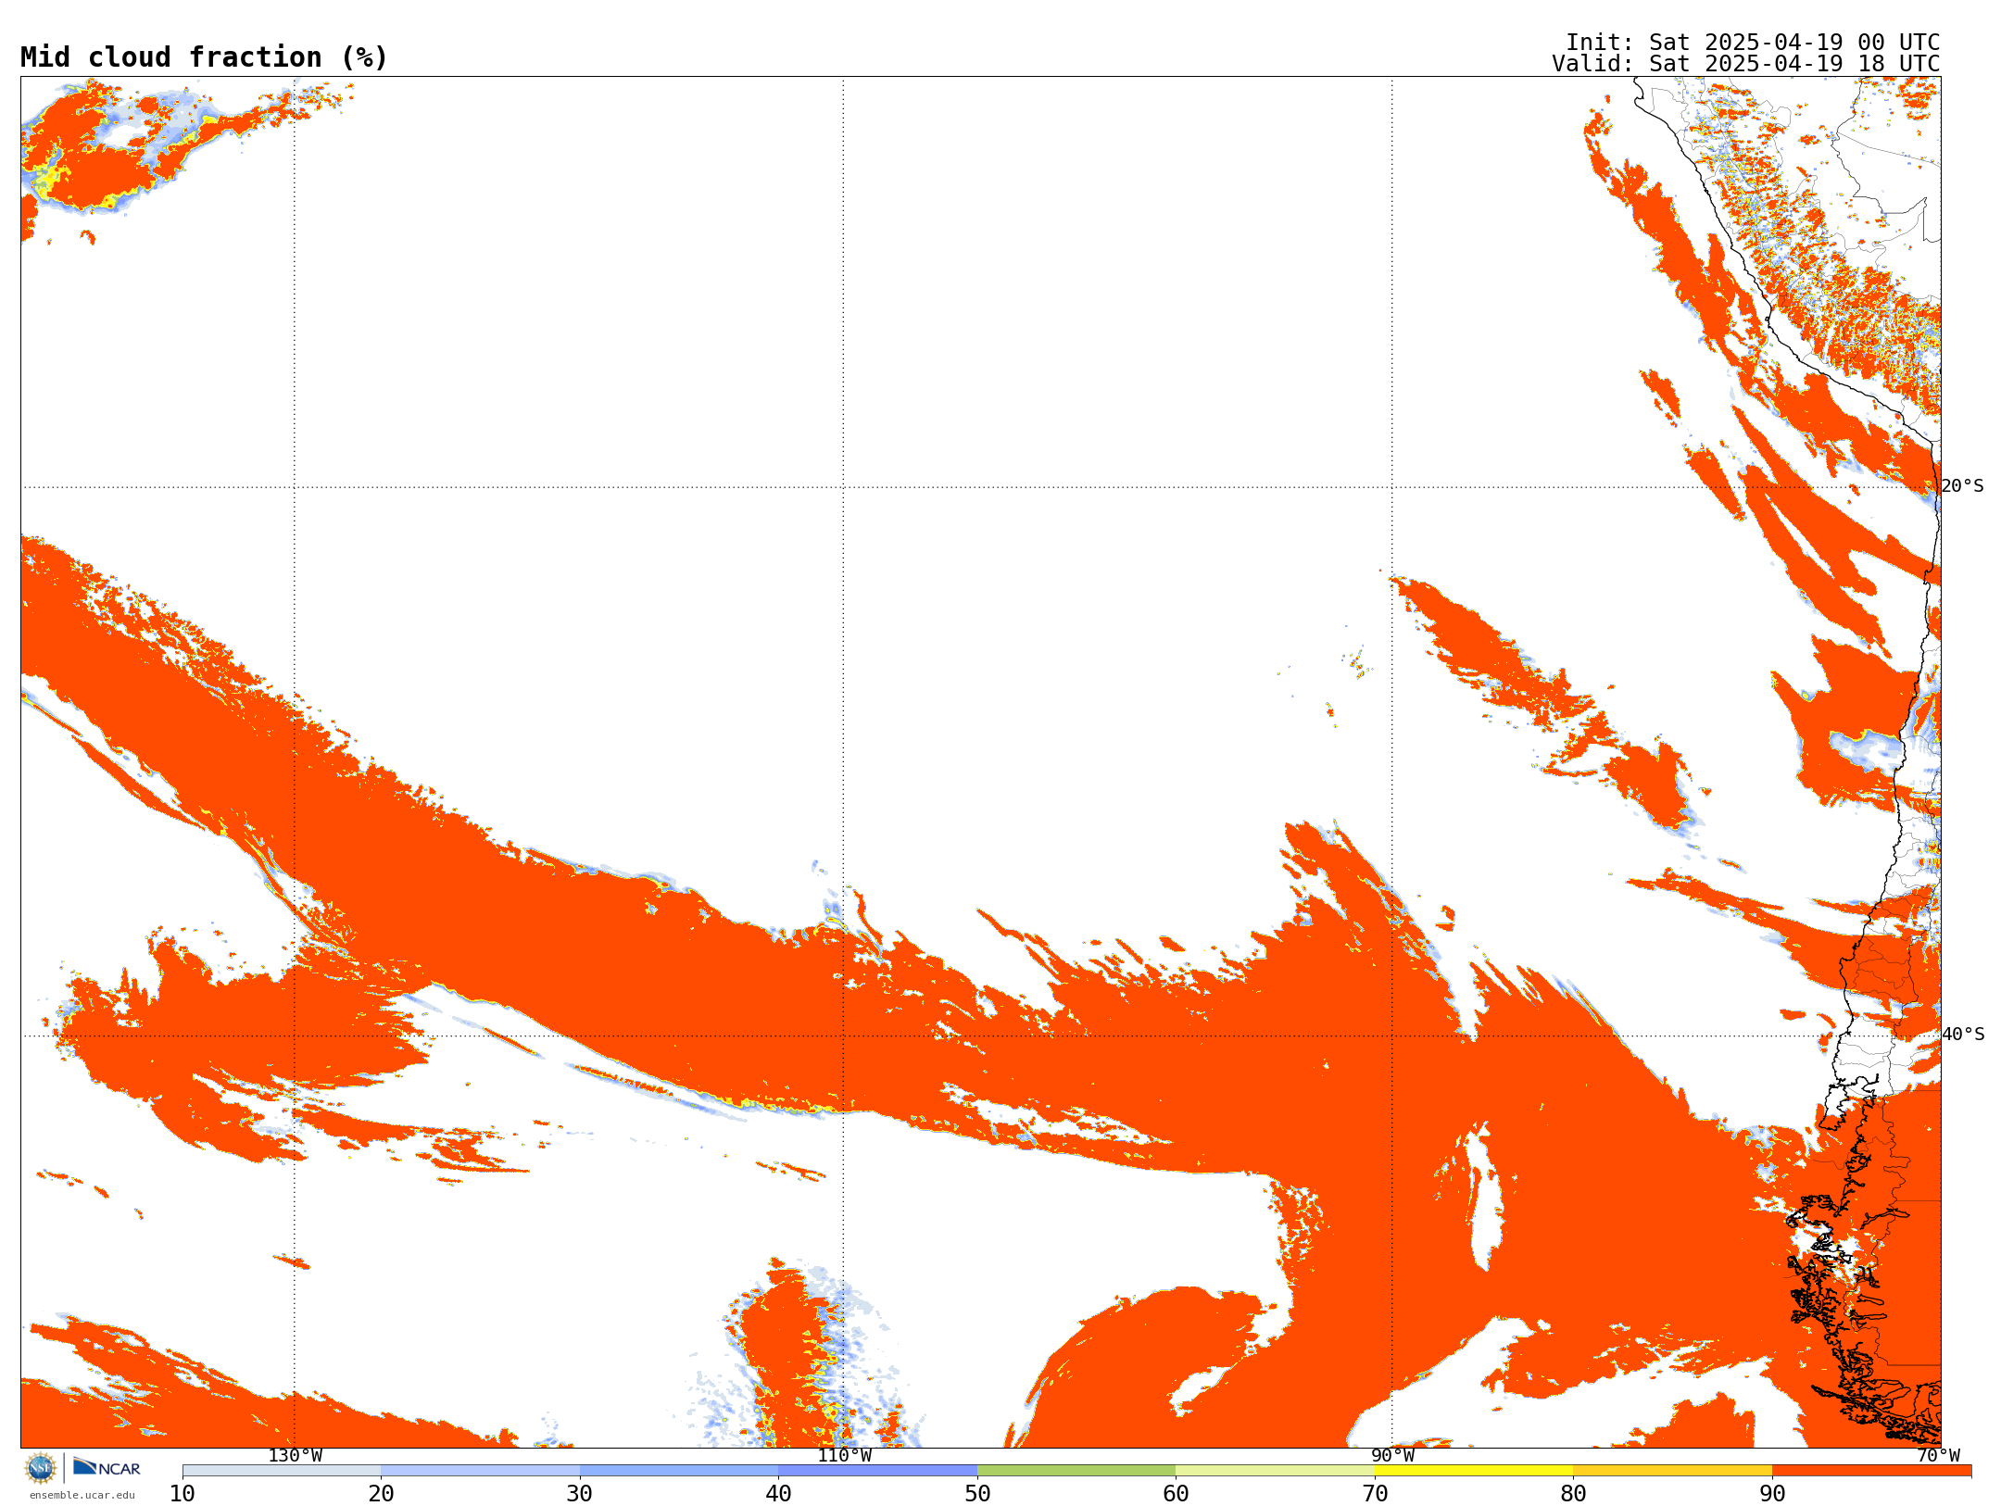The image size is (2001, 1506).
Task: Click the colorbar label 50
Action: pyautogui.click(x=977, y=1494)
